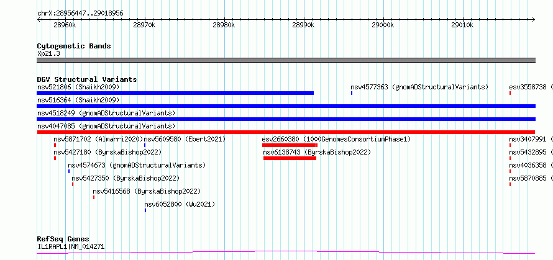The height and width of the screenshot is (260, 553).
Task: Open the nsv5870885 variant label
Action: tap(528, 178)
